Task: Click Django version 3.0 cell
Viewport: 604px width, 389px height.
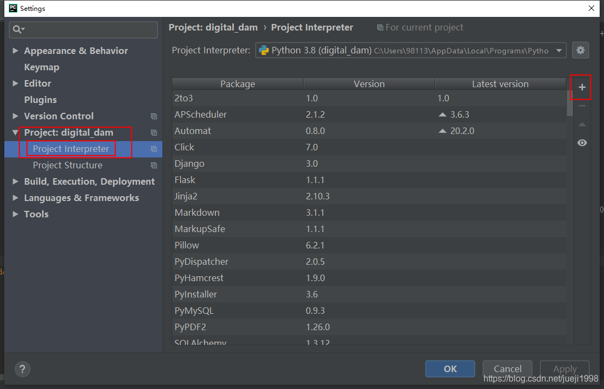Action: pos(312,163)
